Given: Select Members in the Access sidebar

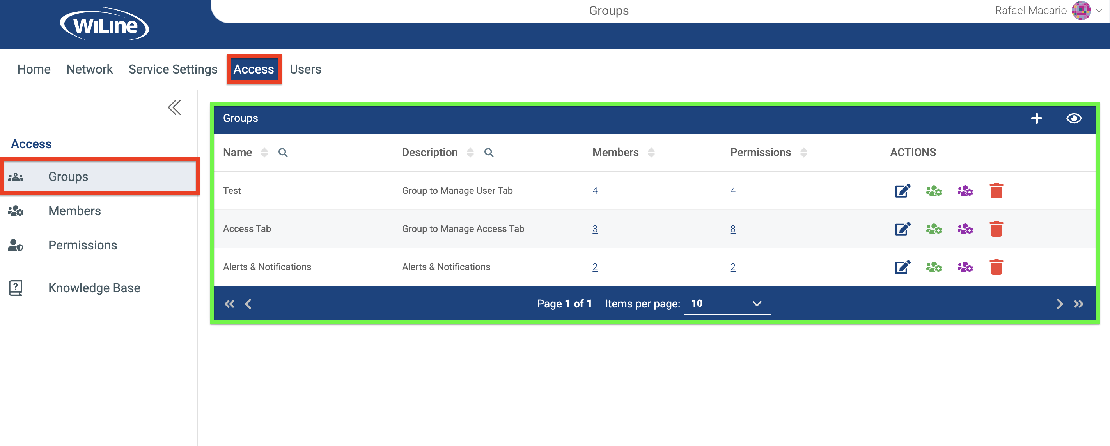Looking at the screenshot, I should 74,211.
